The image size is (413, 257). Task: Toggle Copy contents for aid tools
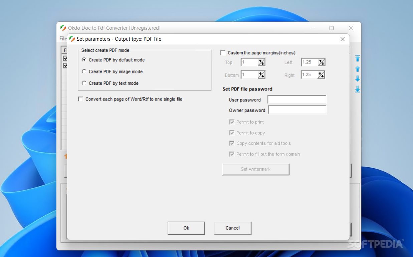(x=232, y=144)
